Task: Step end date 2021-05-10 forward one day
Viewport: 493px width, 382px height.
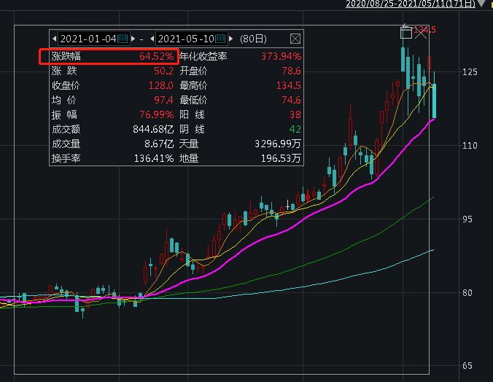Action: (230, 38)
